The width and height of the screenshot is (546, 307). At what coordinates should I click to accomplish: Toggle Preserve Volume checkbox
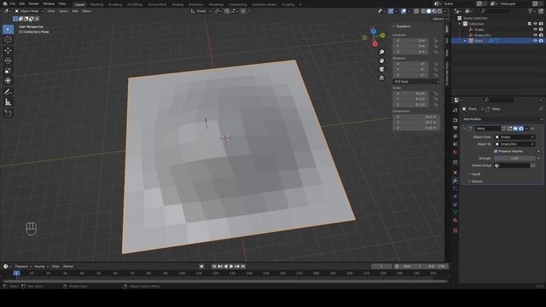point(496,152)
